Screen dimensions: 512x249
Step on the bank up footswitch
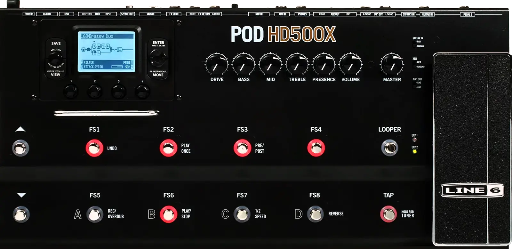pyautogui.click(x=20, y=148)
